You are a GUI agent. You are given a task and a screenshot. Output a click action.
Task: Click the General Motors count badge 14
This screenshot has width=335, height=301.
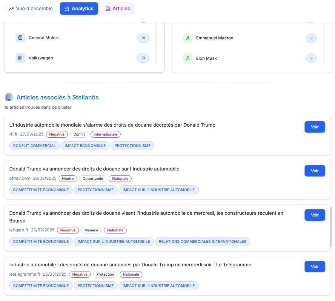(143, 38)
